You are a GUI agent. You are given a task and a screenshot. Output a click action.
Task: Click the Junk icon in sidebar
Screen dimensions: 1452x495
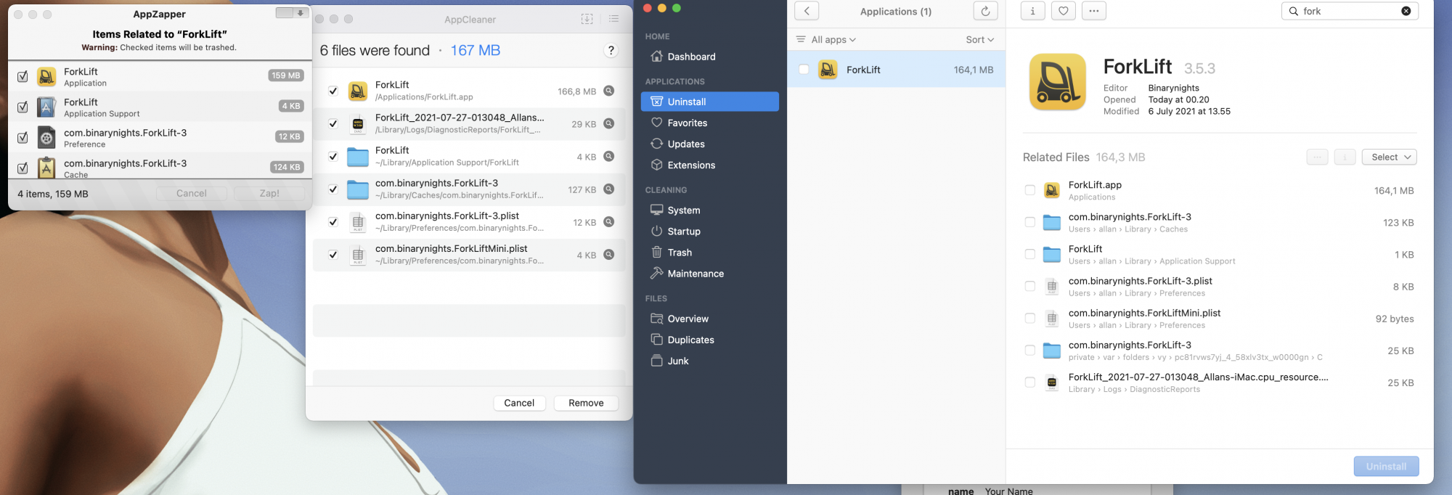pos(656,360)
